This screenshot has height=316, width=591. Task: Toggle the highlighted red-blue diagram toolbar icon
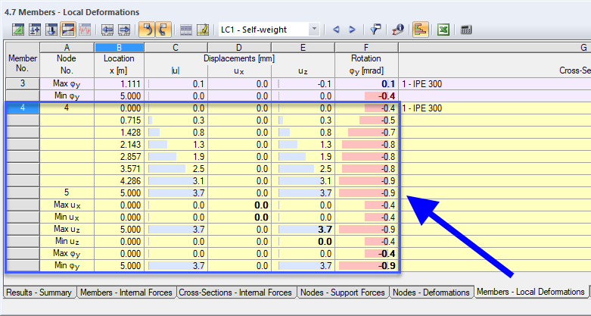click(x=68, y=30)
